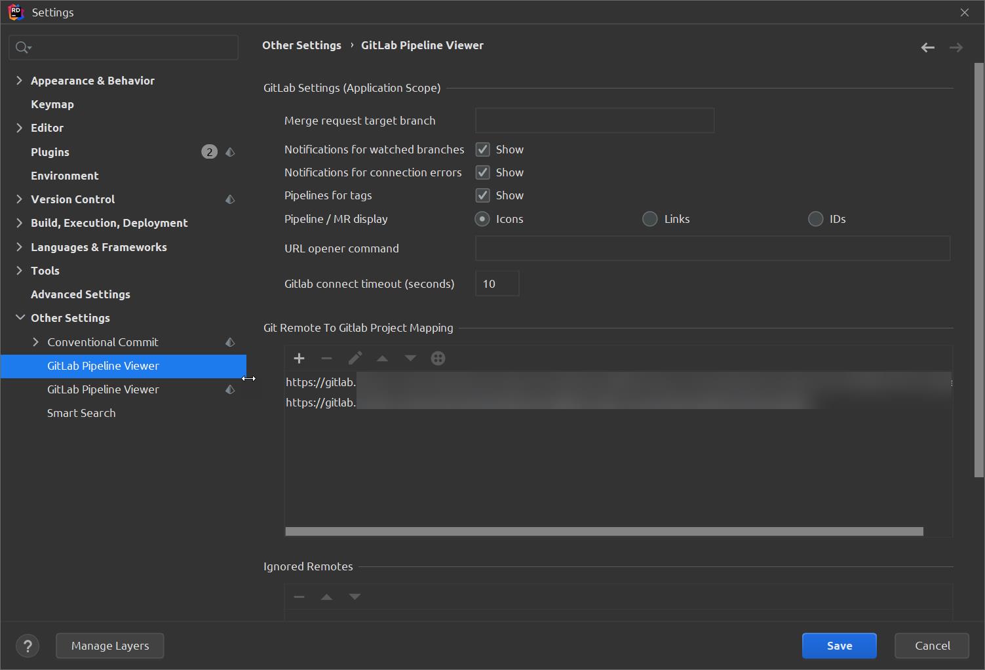Move mapping up in Project Mapping toolbar
985x670 pixels.
(382, 358)
